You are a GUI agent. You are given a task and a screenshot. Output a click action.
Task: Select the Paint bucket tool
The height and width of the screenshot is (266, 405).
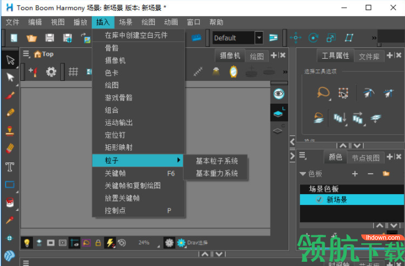pos(10,202)
